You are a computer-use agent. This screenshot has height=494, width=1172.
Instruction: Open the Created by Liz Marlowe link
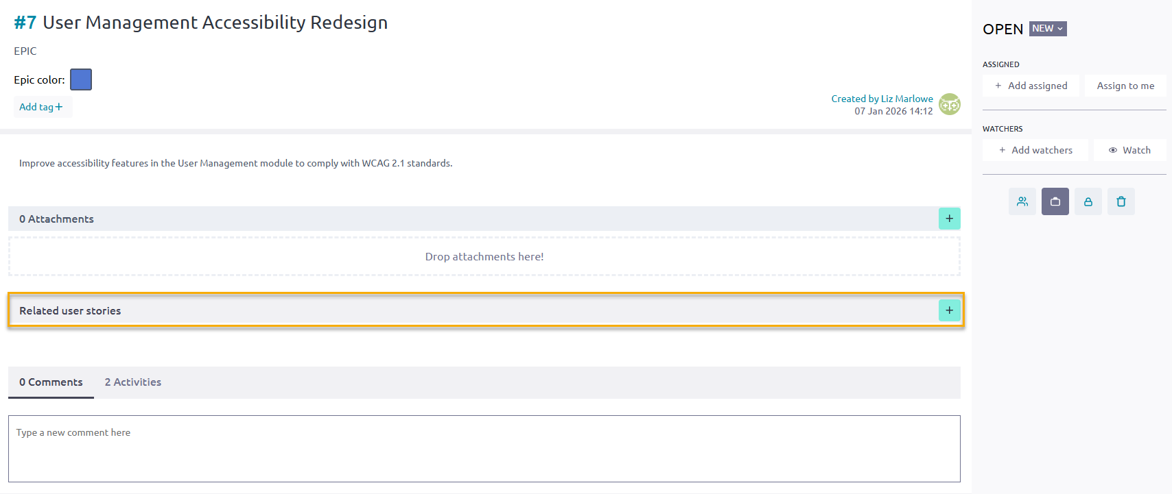click(x=882, y=99)
